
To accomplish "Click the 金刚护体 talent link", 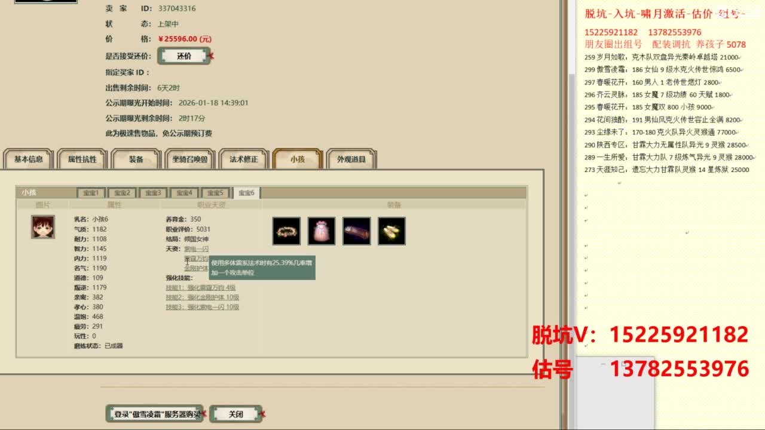I will 196,268.
